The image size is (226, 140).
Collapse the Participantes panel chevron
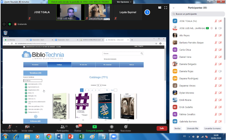[x=173, y=8]
